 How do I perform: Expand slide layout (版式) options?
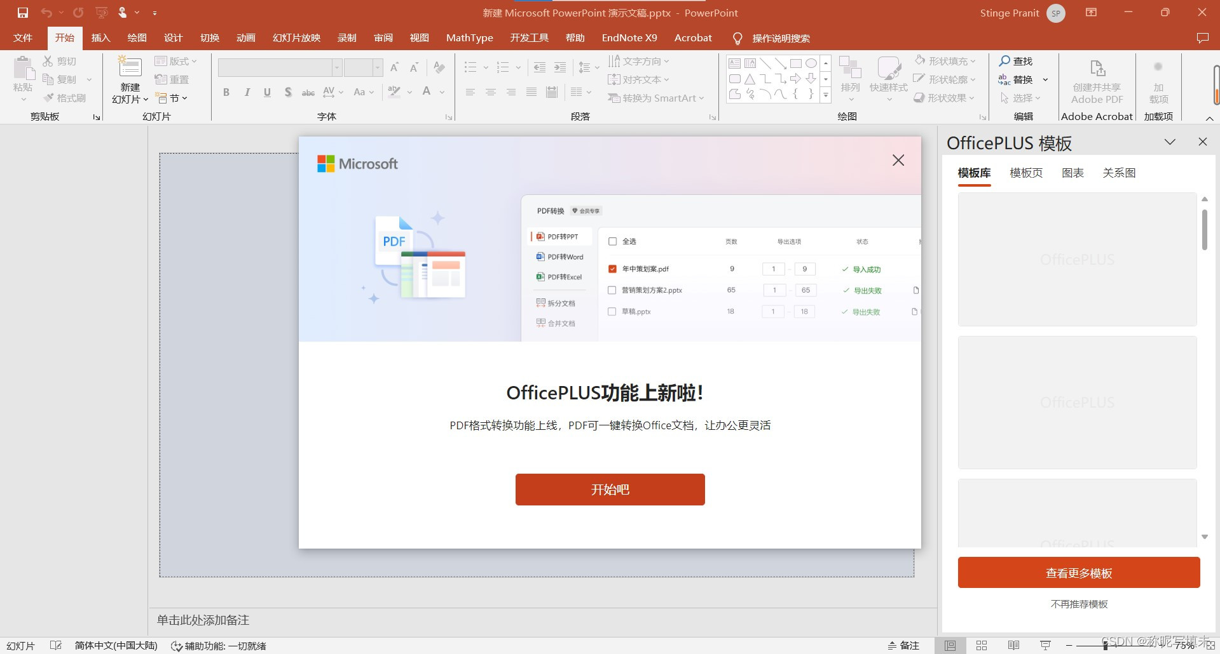point(175,61)
